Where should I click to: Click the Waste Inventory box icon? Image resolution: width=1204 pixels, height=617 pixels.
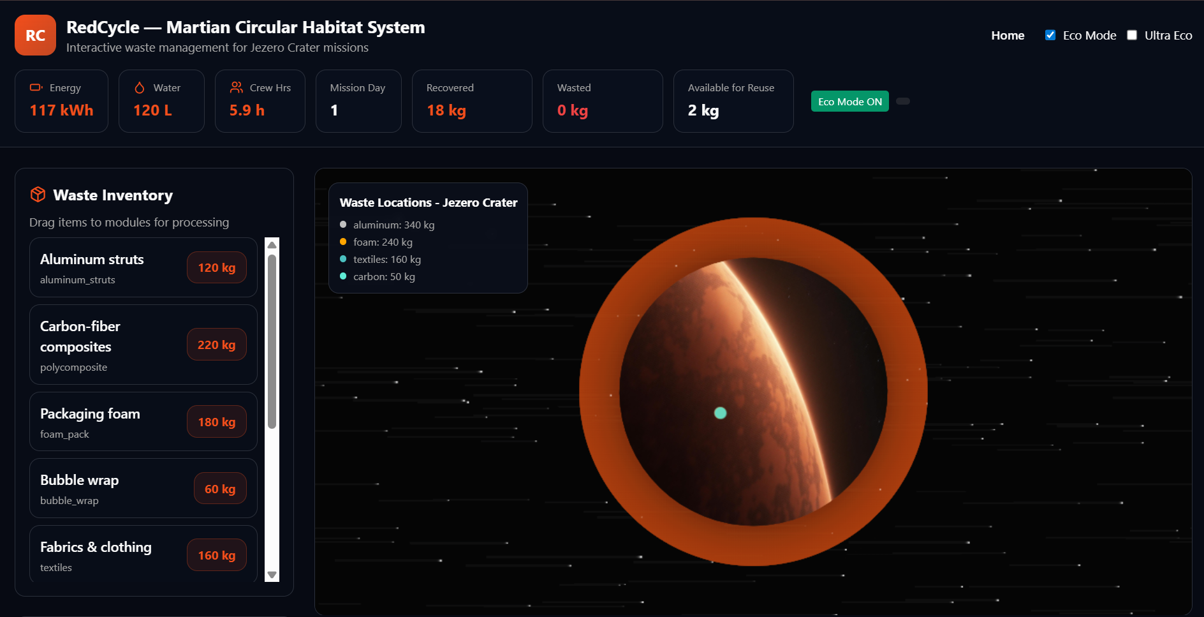pos(38,195)
